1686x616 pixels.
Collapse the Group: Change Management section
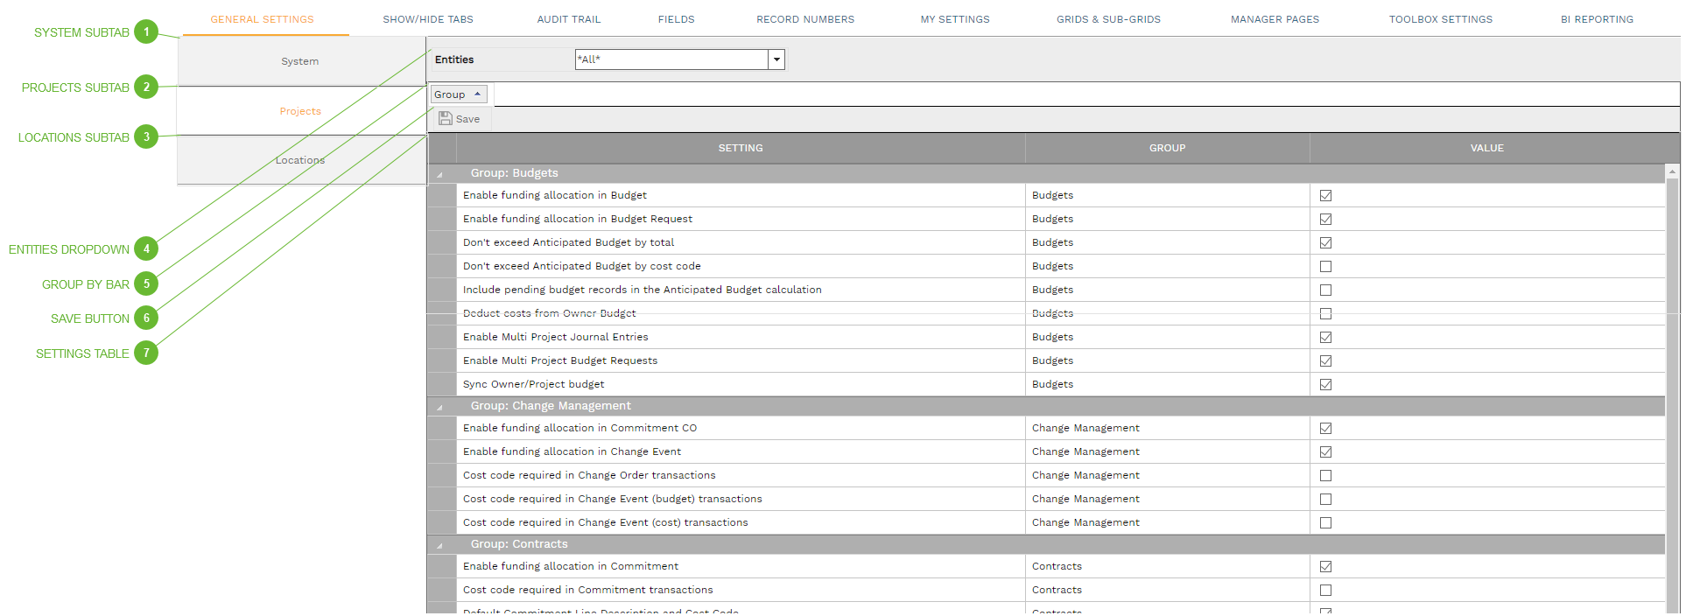pos(439,407)
